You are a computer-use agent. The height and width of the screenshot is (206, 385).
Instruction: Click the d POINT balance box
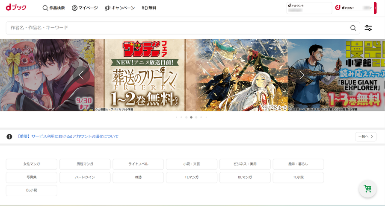tap(354, 8)
